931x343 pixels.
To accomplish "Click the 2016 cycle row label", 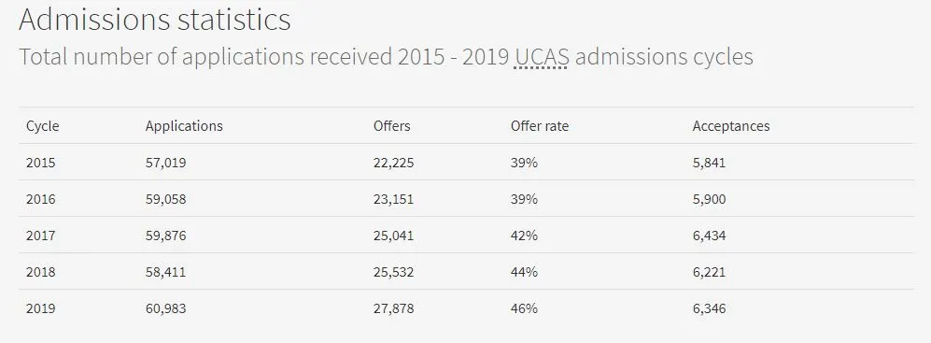I will [41, 199].
